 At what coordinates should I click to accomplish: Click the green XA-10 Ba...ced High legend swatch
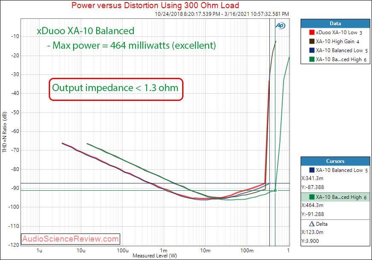coord(312,59)
